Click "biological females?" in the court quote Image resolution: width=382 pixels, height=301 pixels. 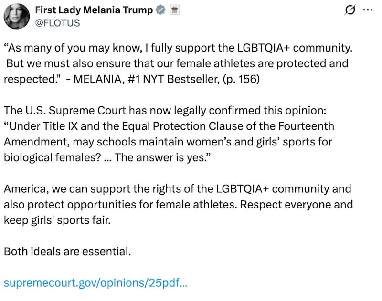[x=53, y=158]
